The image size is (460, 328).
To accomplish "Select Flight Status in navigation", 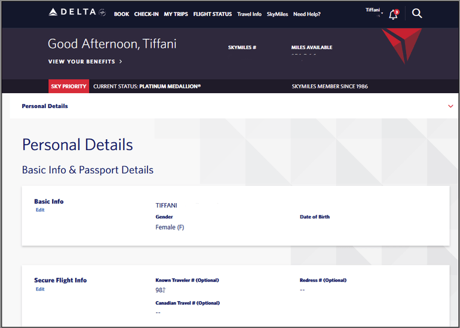I will click(212, 14).
